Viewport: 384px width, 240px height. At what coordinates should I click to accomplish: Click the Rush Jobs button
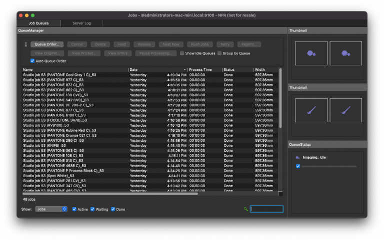coord(200,44)
